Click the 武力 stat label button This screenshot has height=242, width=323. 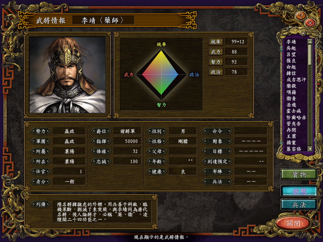(x=215, y=52)
